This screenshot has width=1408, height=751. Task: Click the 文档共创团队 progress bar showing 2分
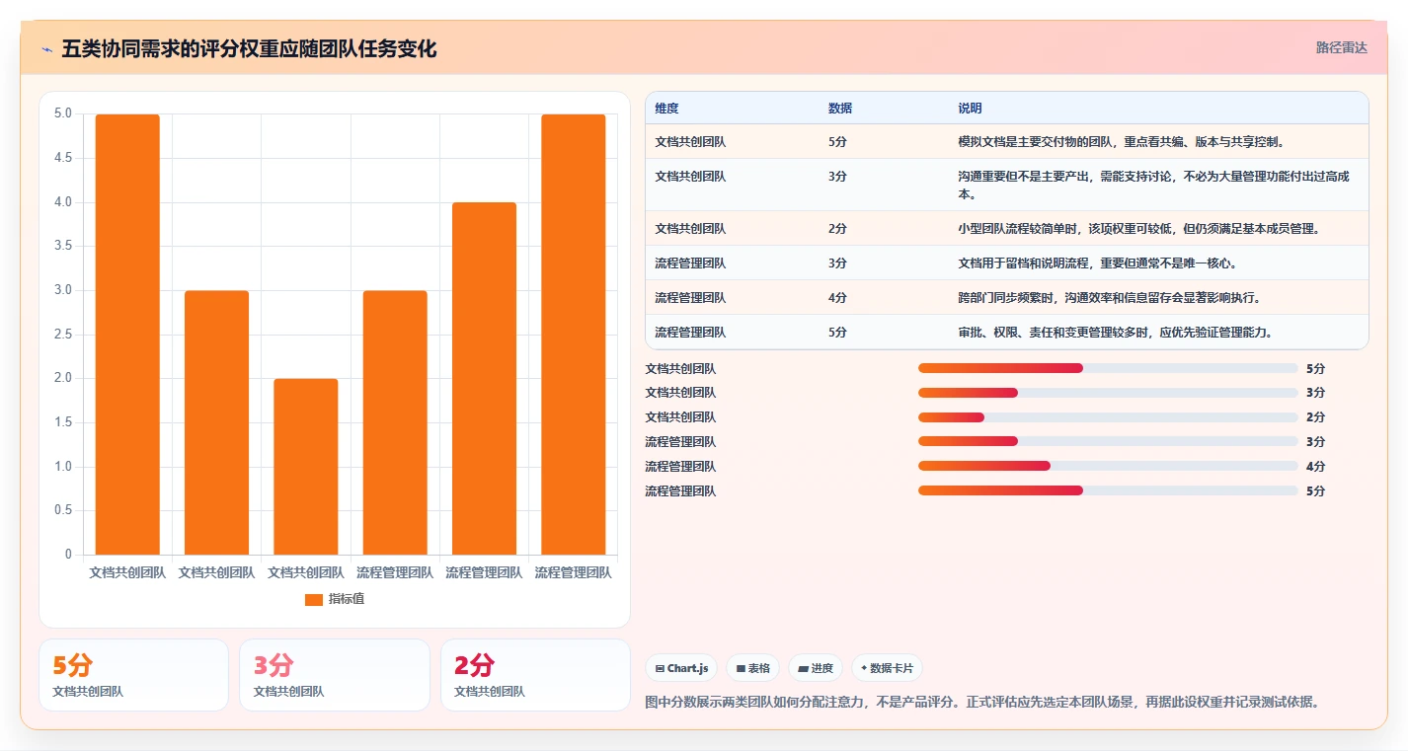coord(1108,417)
